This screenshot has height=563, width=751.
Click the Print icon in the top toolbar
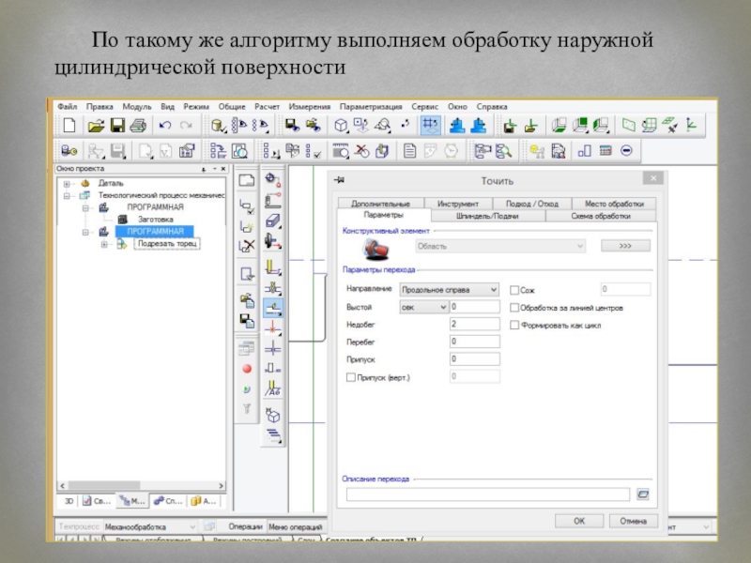tap(137, 125)
